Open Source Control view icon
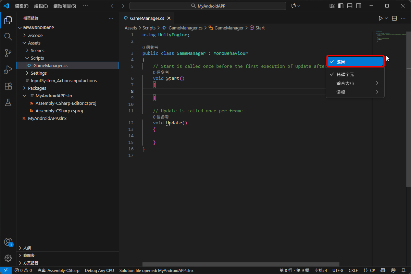This screenshot has height=274, width=411. [x=8, y=53]
